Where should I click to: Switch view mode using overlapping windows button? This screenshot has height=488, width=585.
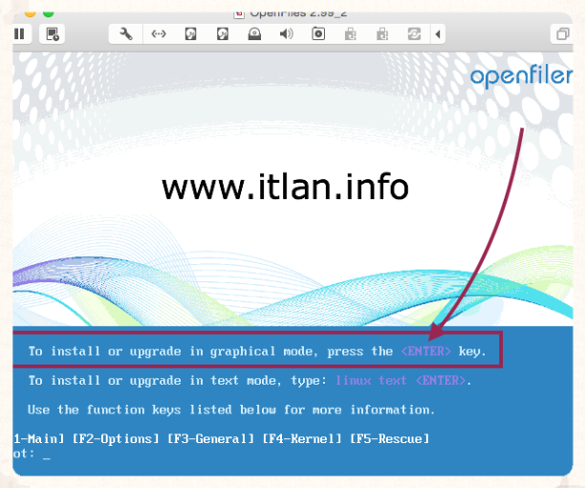click(x=562, y=33)
